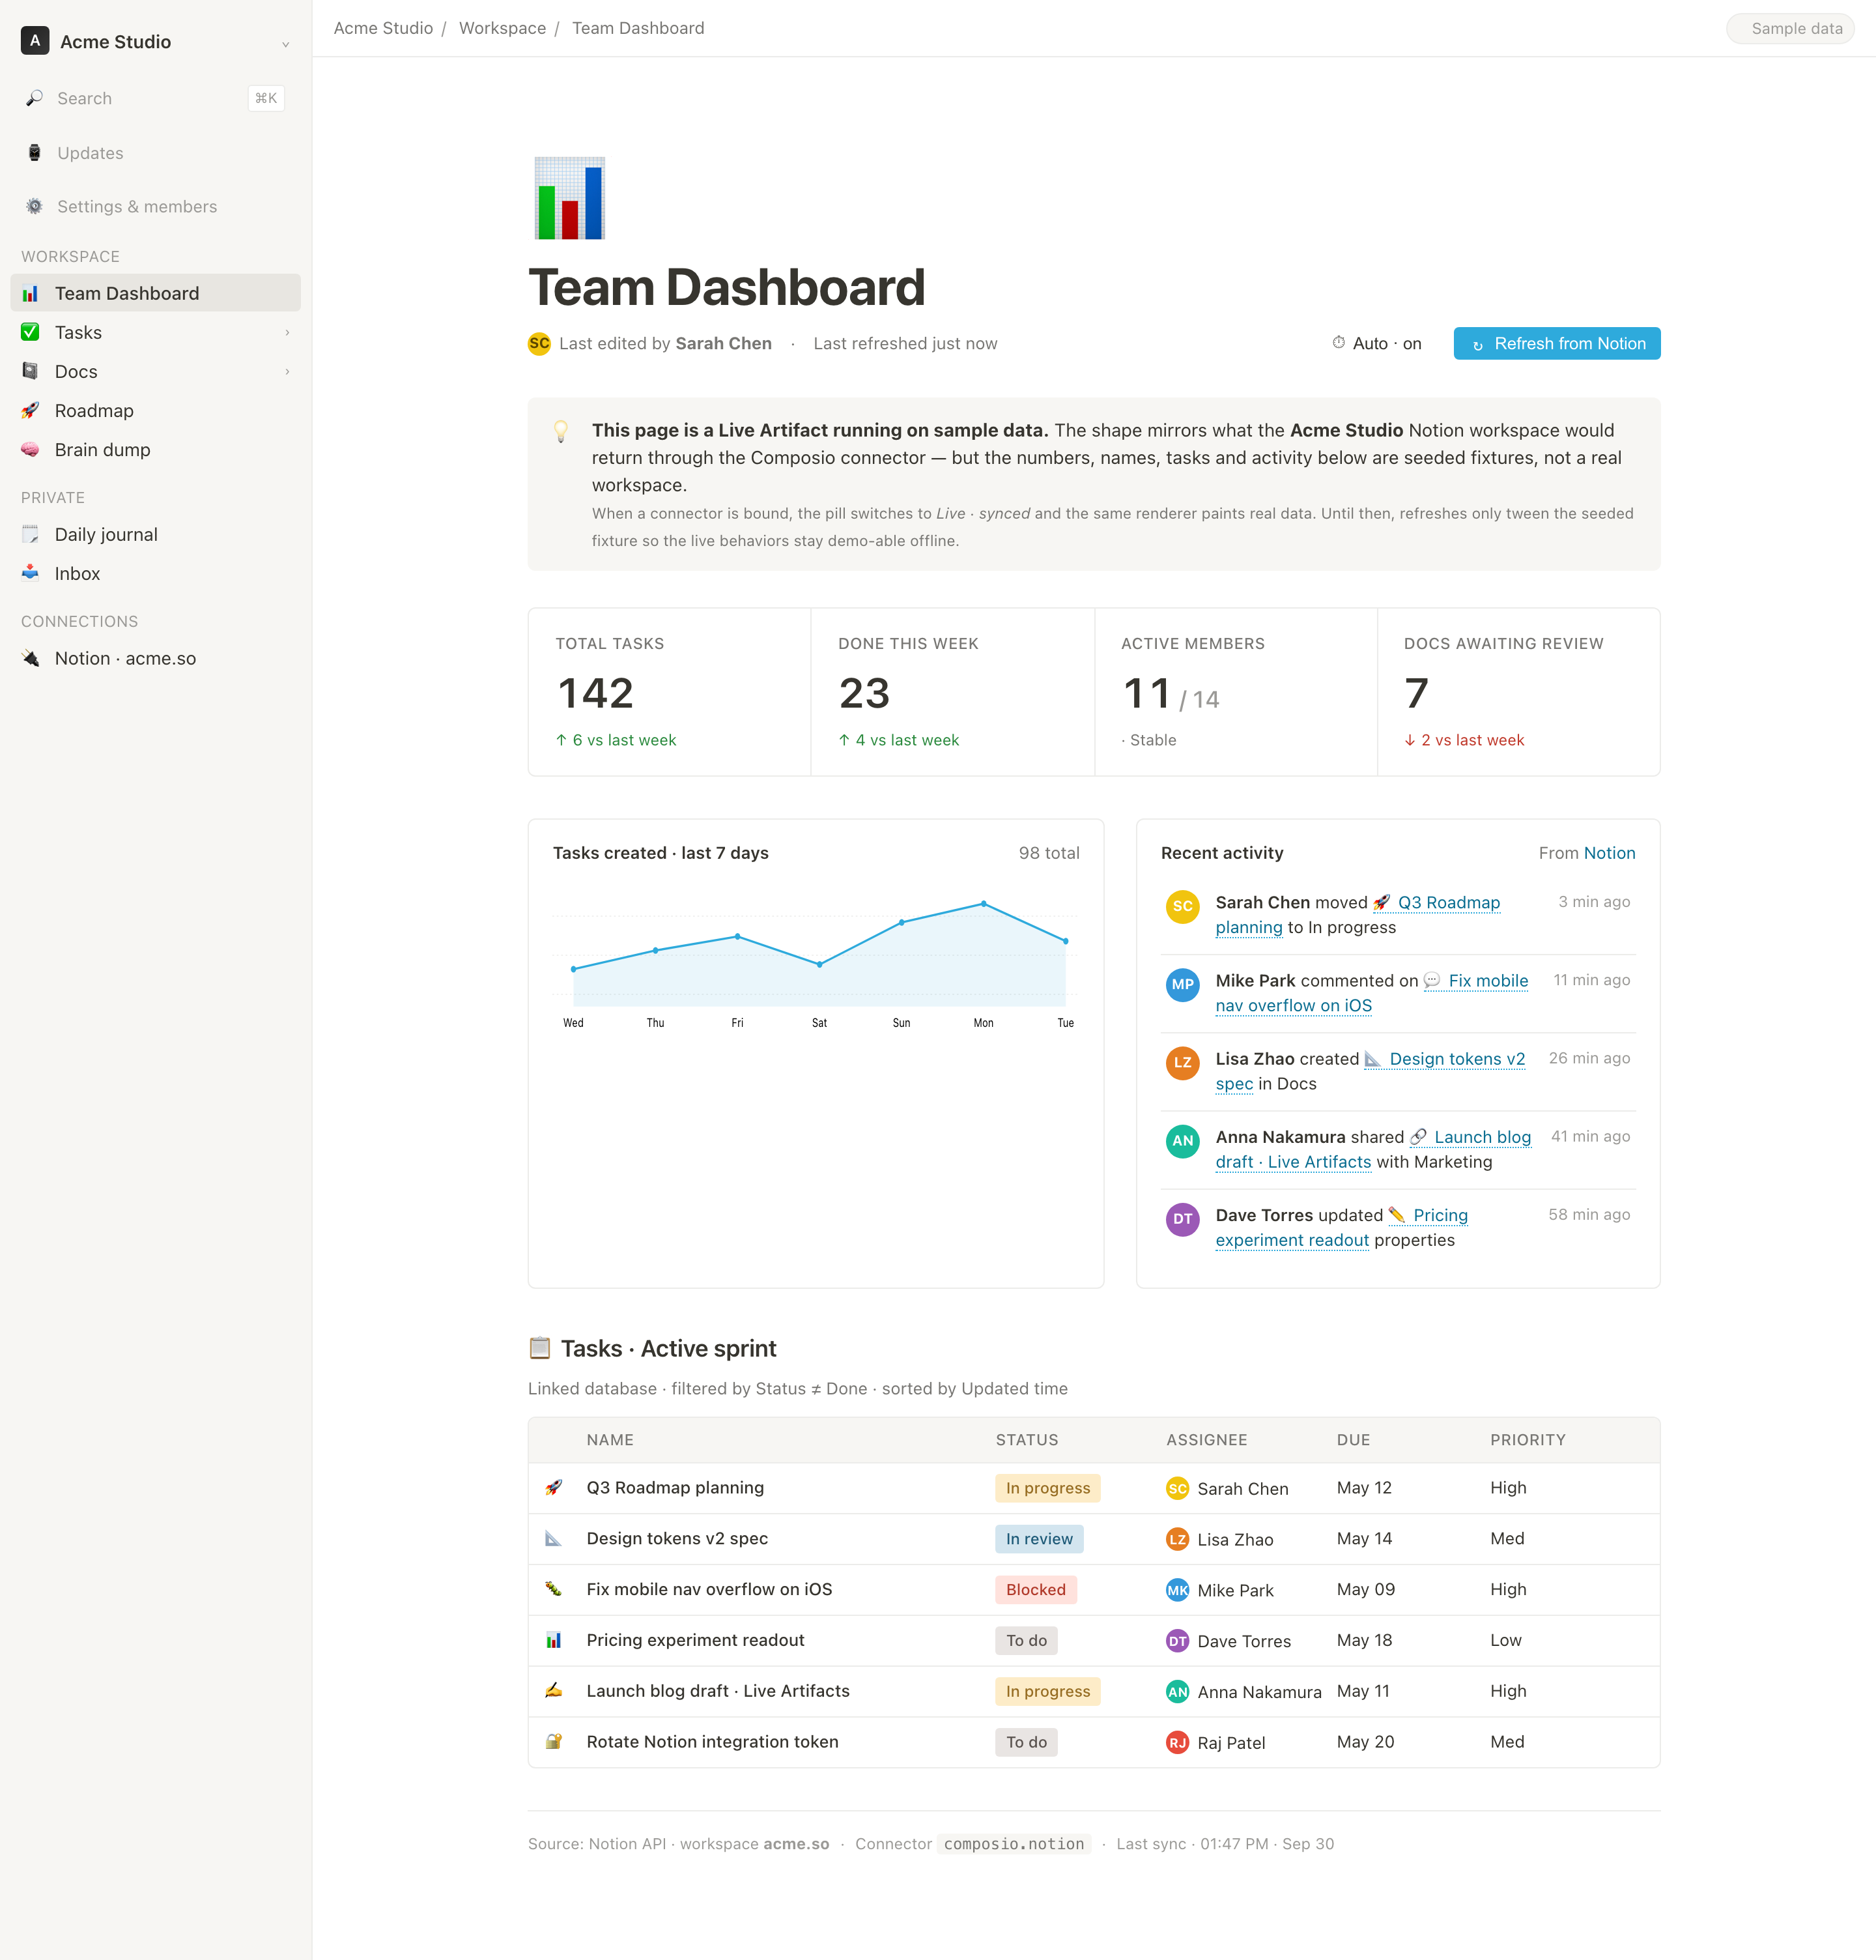Click the Settings & members gear icon

34,206
